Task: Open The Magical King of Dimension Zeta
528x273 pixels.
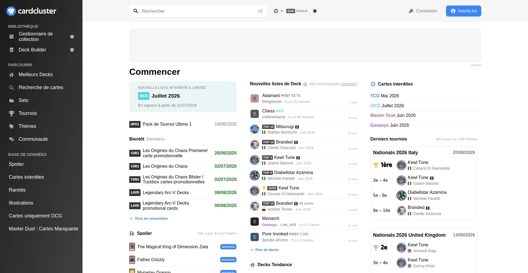Action: (x=172, y=247)
